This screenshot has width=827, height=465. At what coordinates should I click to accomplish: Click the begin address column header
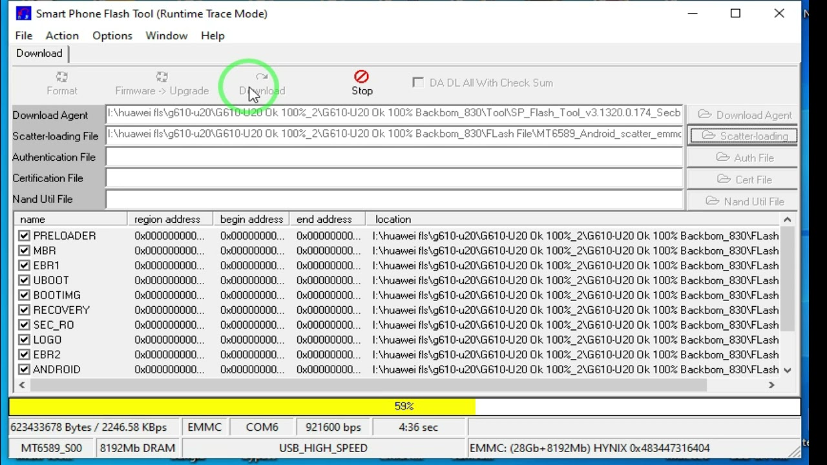251,220
